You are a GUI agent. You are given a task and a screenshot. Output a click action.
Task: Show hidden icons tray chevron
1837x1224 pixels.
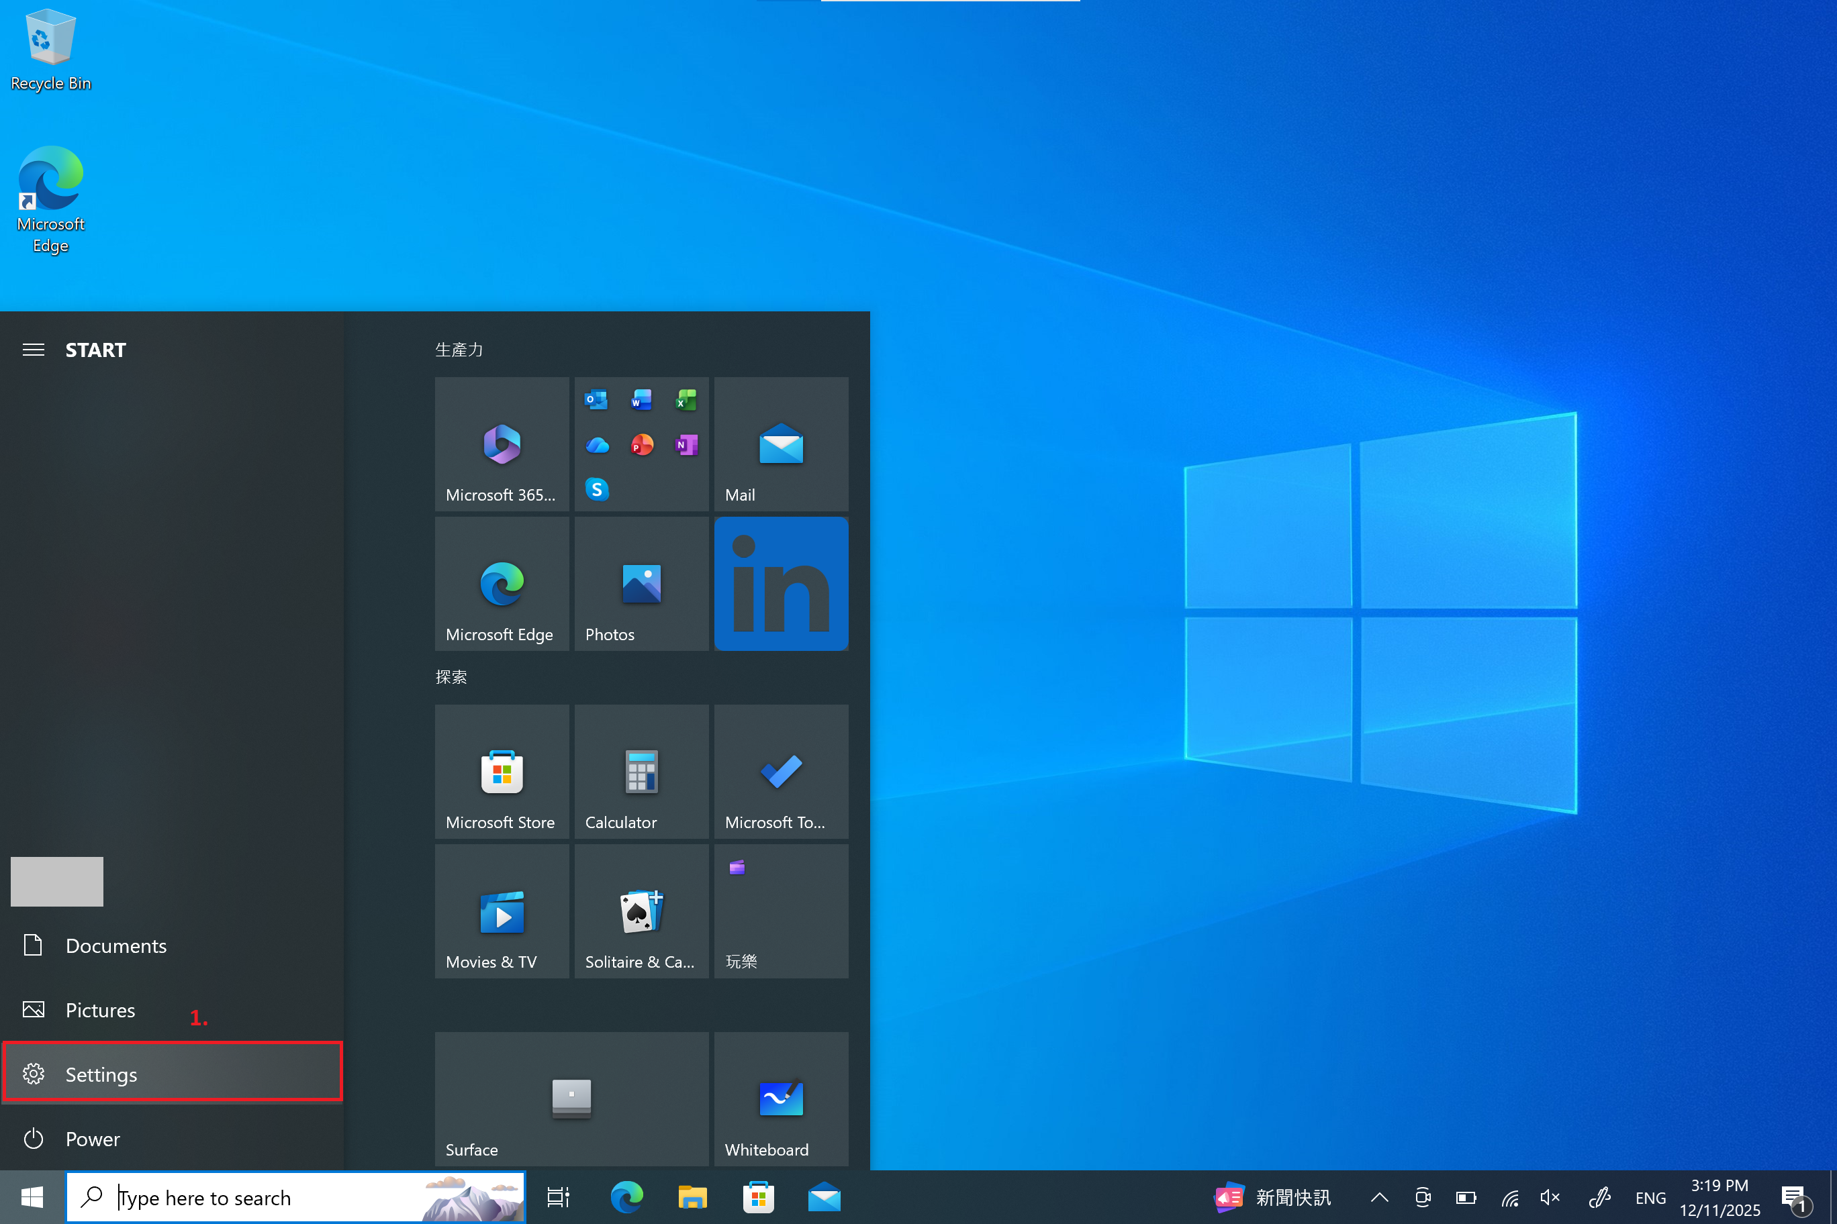pos(1379,1197)
